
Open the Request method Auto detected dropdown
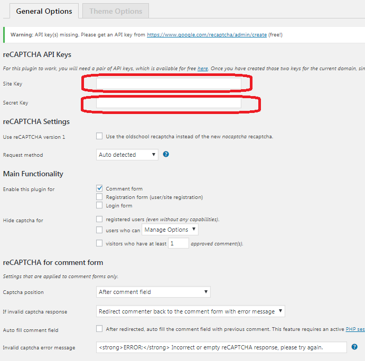click(x=128, y=155)
